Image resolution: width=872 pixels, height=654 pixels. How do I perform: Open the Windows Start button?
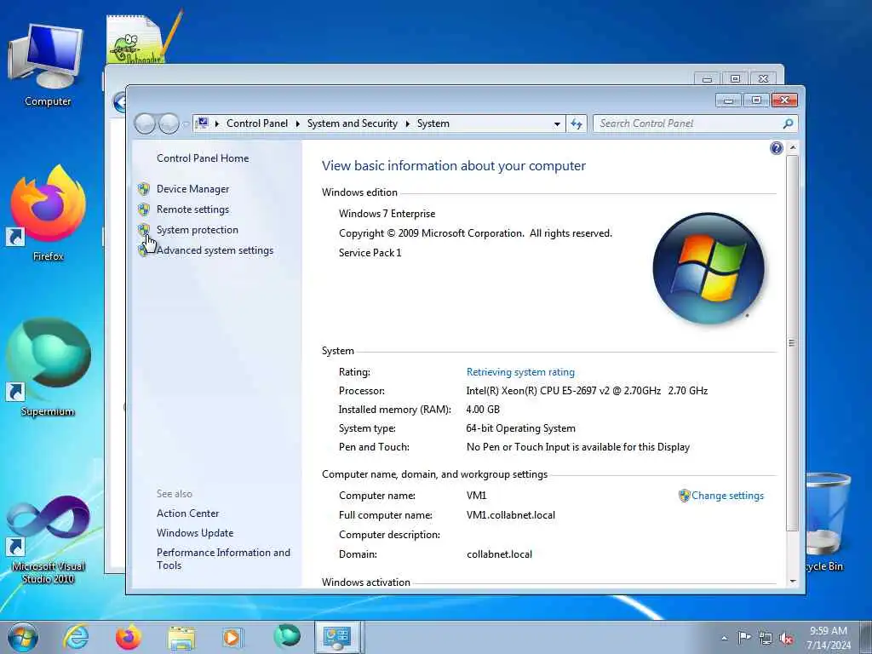tap(23, 637)
